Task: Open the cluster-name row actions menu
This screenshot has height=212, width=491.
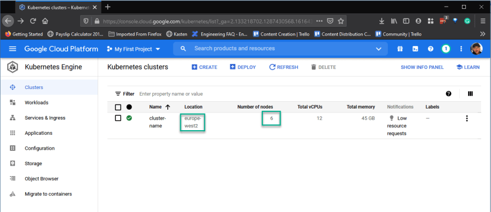Action: [x=467, y=119]
